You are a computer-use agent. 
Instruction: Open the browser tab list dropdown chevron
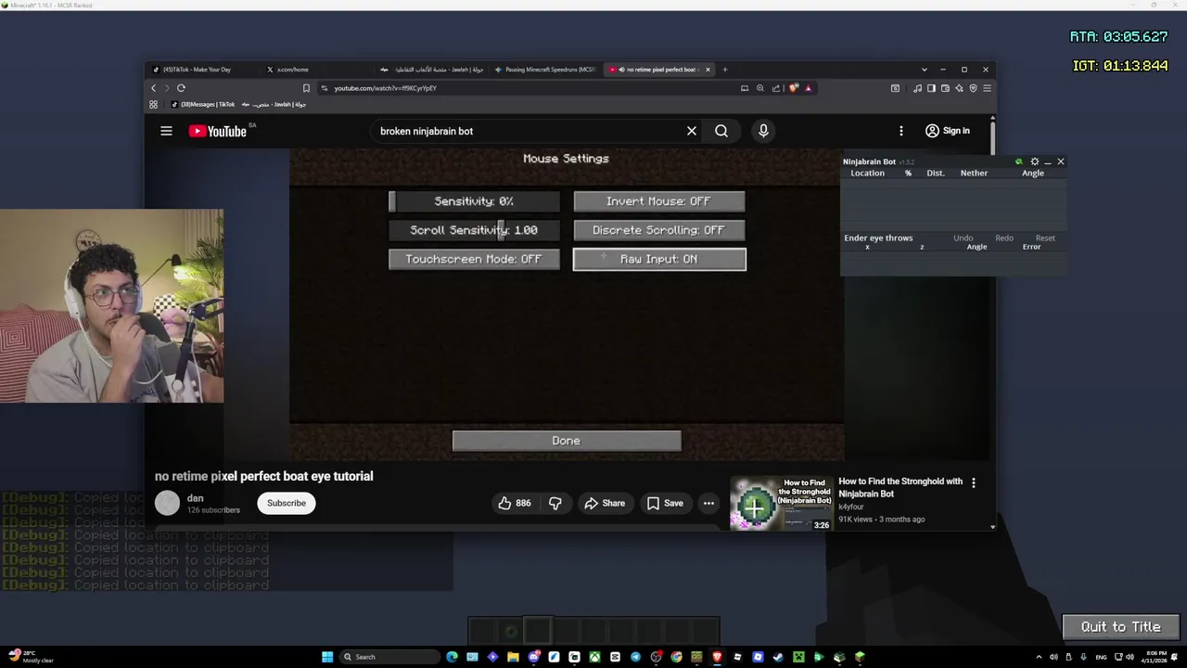coord(924,70)
